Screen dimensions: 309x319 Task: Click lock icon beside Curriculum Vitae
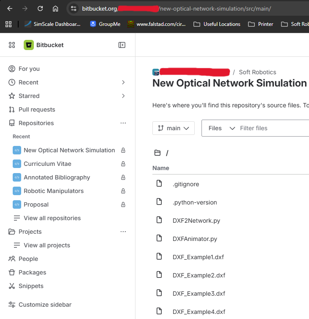123,164
